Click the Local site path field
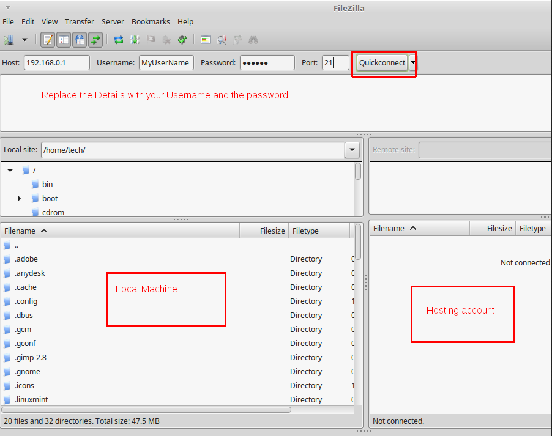The height and width of the screenshot is (436, 552). (193, 150)
